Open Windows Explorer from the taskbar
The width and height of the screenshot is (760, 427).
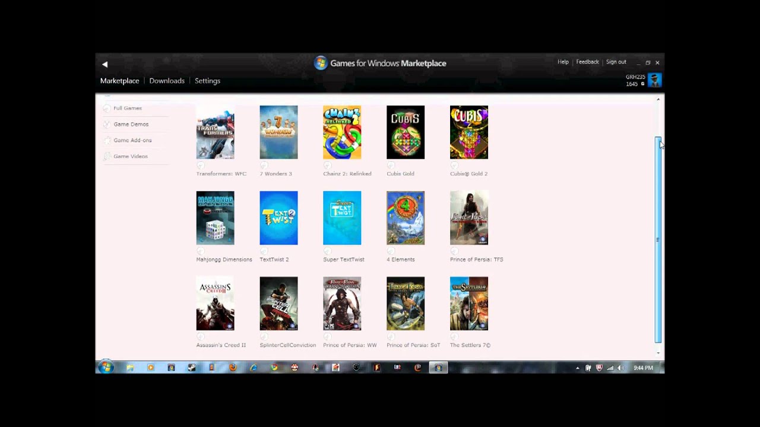point(130,368)
